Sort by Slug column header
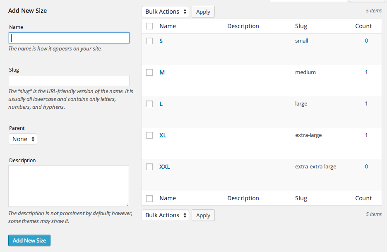 tap(301, 26)
